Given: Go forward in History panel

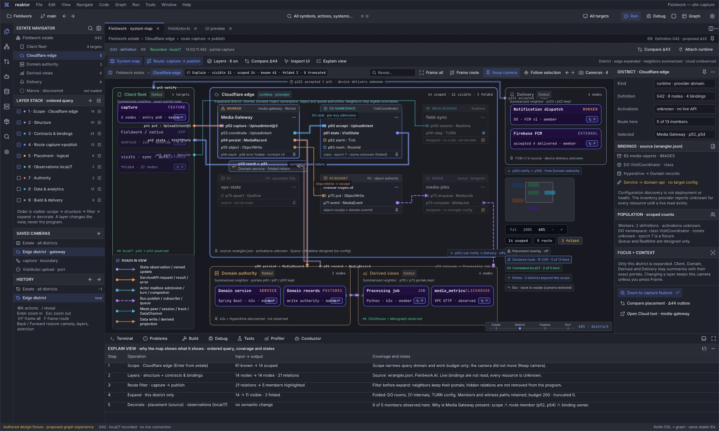Looking at the screenshot, I should [99, 279].
